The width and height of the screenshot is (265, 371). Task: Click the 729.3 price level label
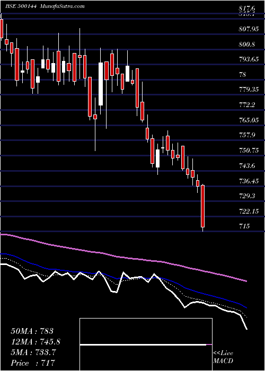[x=247, y=196]
